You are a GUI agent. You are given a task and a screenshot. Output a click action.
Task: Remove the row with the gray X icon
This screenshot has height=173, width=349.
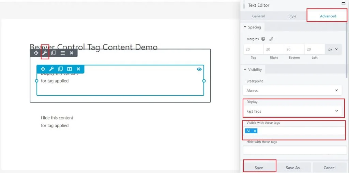point(72,53)
